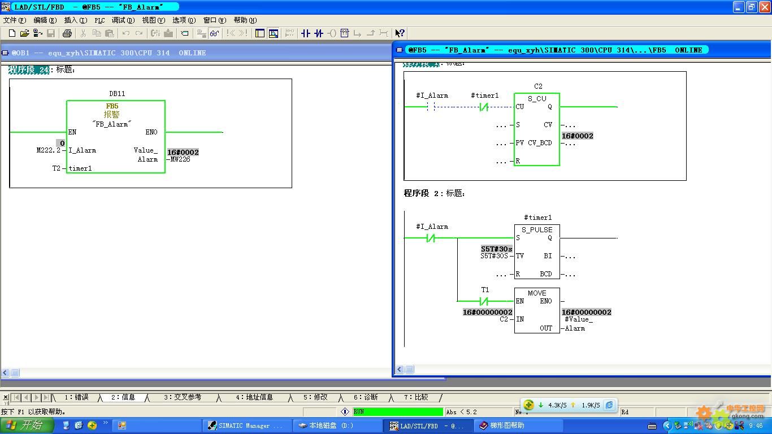Insert a normally closed contact
The width and height of the screenshot is (772, 434).
319,33
